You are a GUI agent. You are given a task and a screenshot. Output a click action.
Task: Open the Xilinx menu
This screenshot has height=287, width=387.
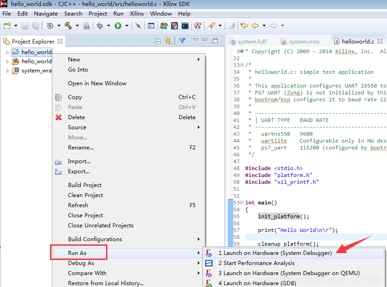pos(137,14)
